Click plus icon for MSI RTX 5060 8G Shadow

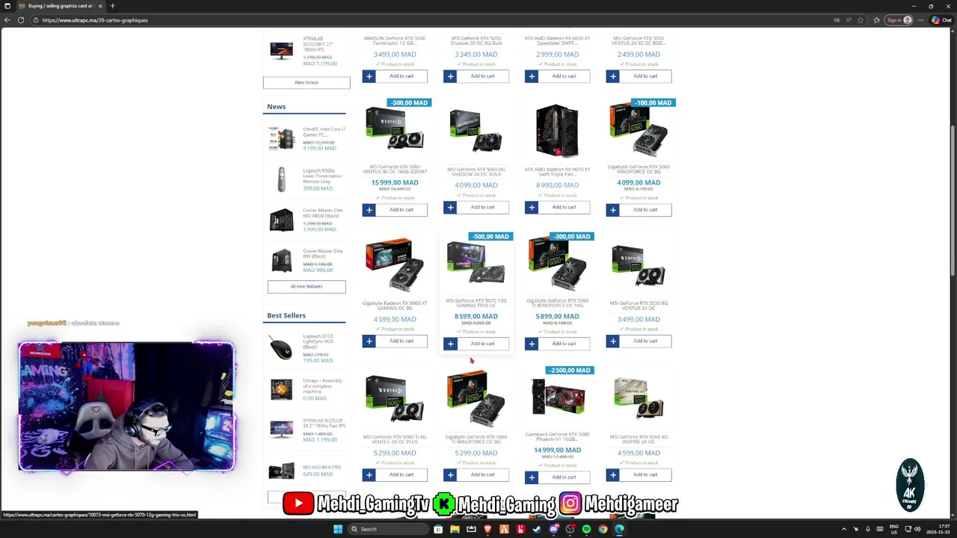click(x=450, y=207)
